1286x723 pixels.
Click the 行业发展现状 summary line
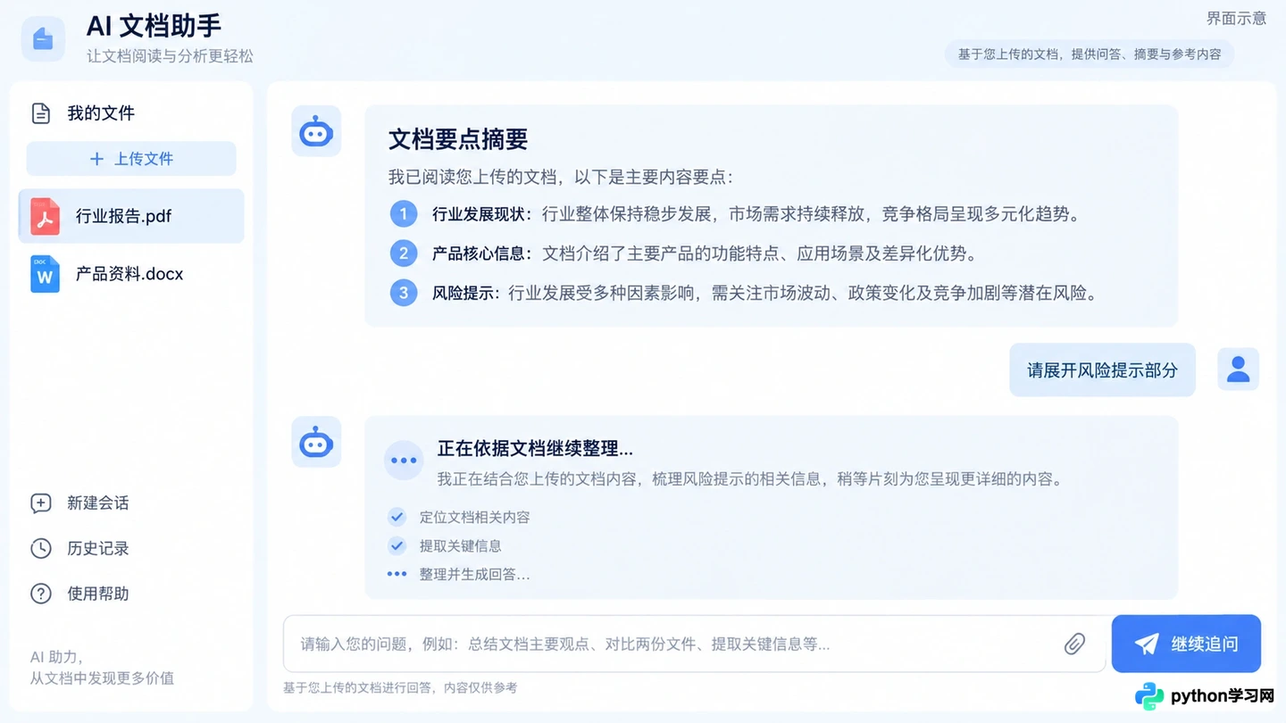coord(756,214)
